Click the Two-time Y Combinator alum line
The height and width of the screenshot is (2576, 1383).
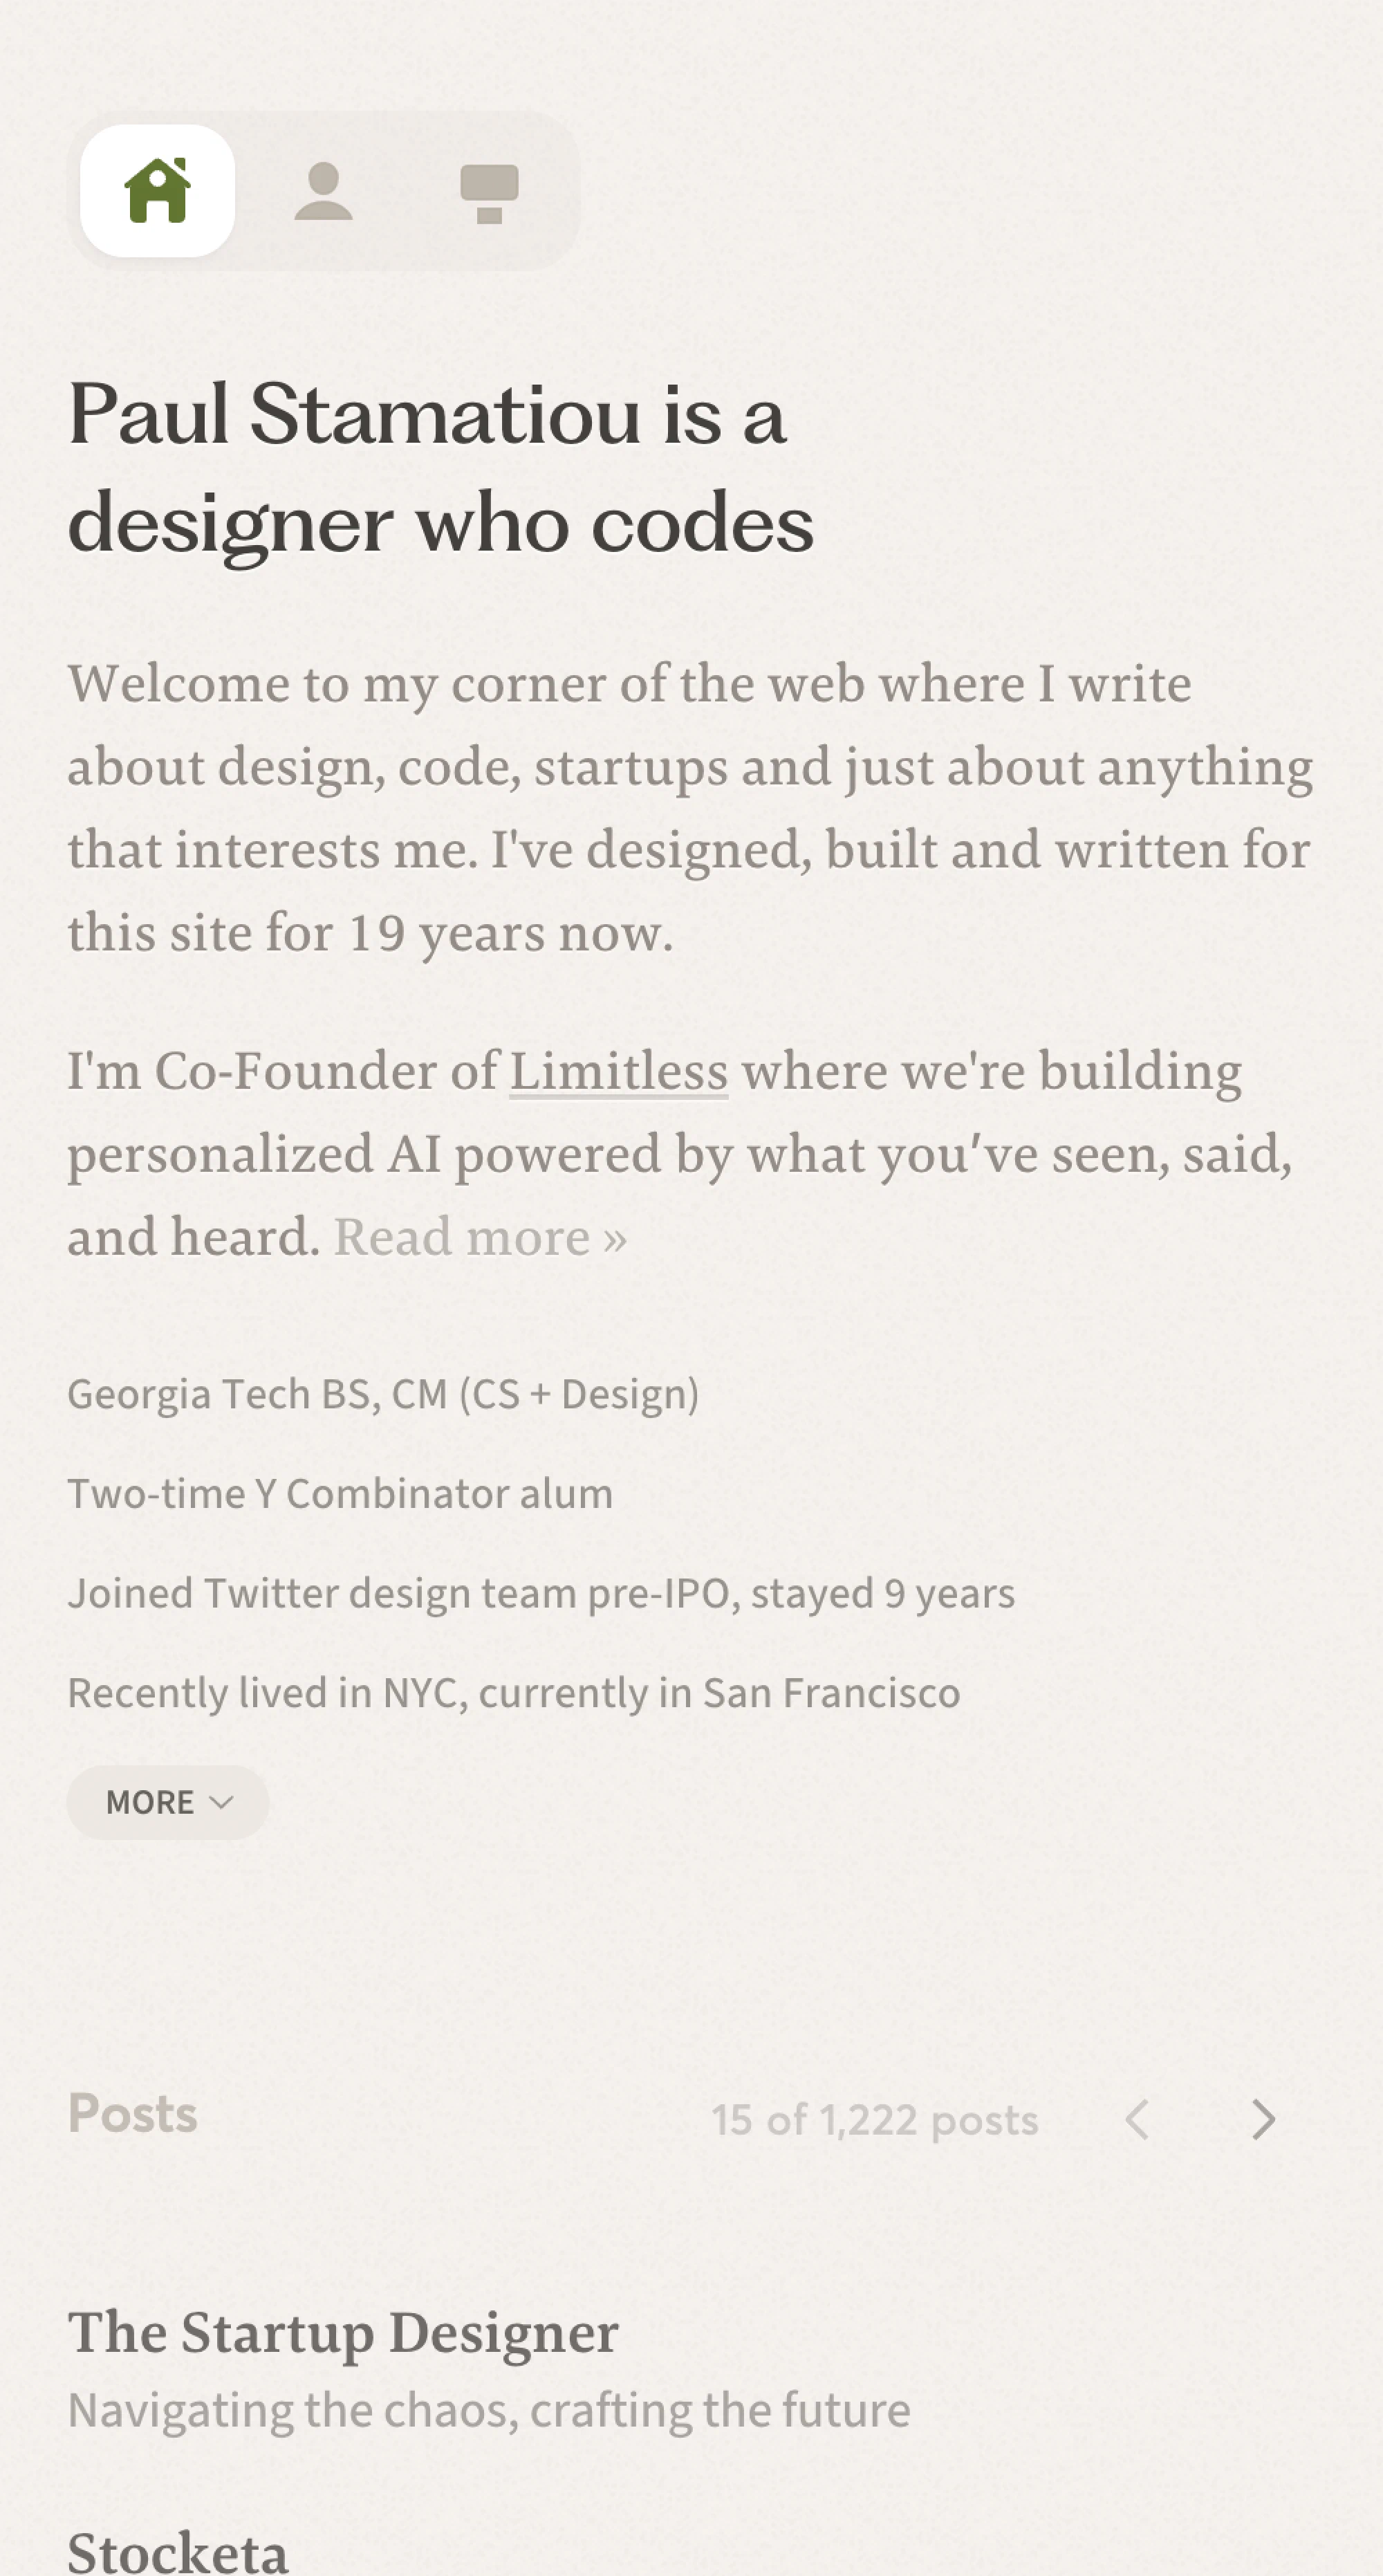(340, 1493)
